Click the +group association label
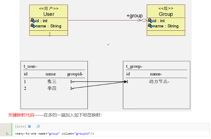This screenshot has width=211, height=139. 134,16
